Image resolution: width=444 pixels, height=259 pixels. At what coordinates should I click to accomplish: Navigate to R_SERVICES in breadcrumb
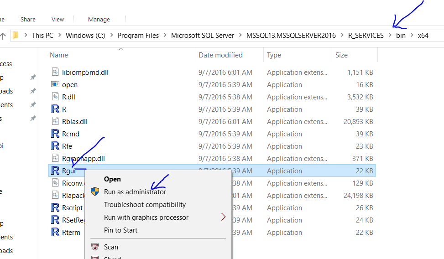[366, 36]
